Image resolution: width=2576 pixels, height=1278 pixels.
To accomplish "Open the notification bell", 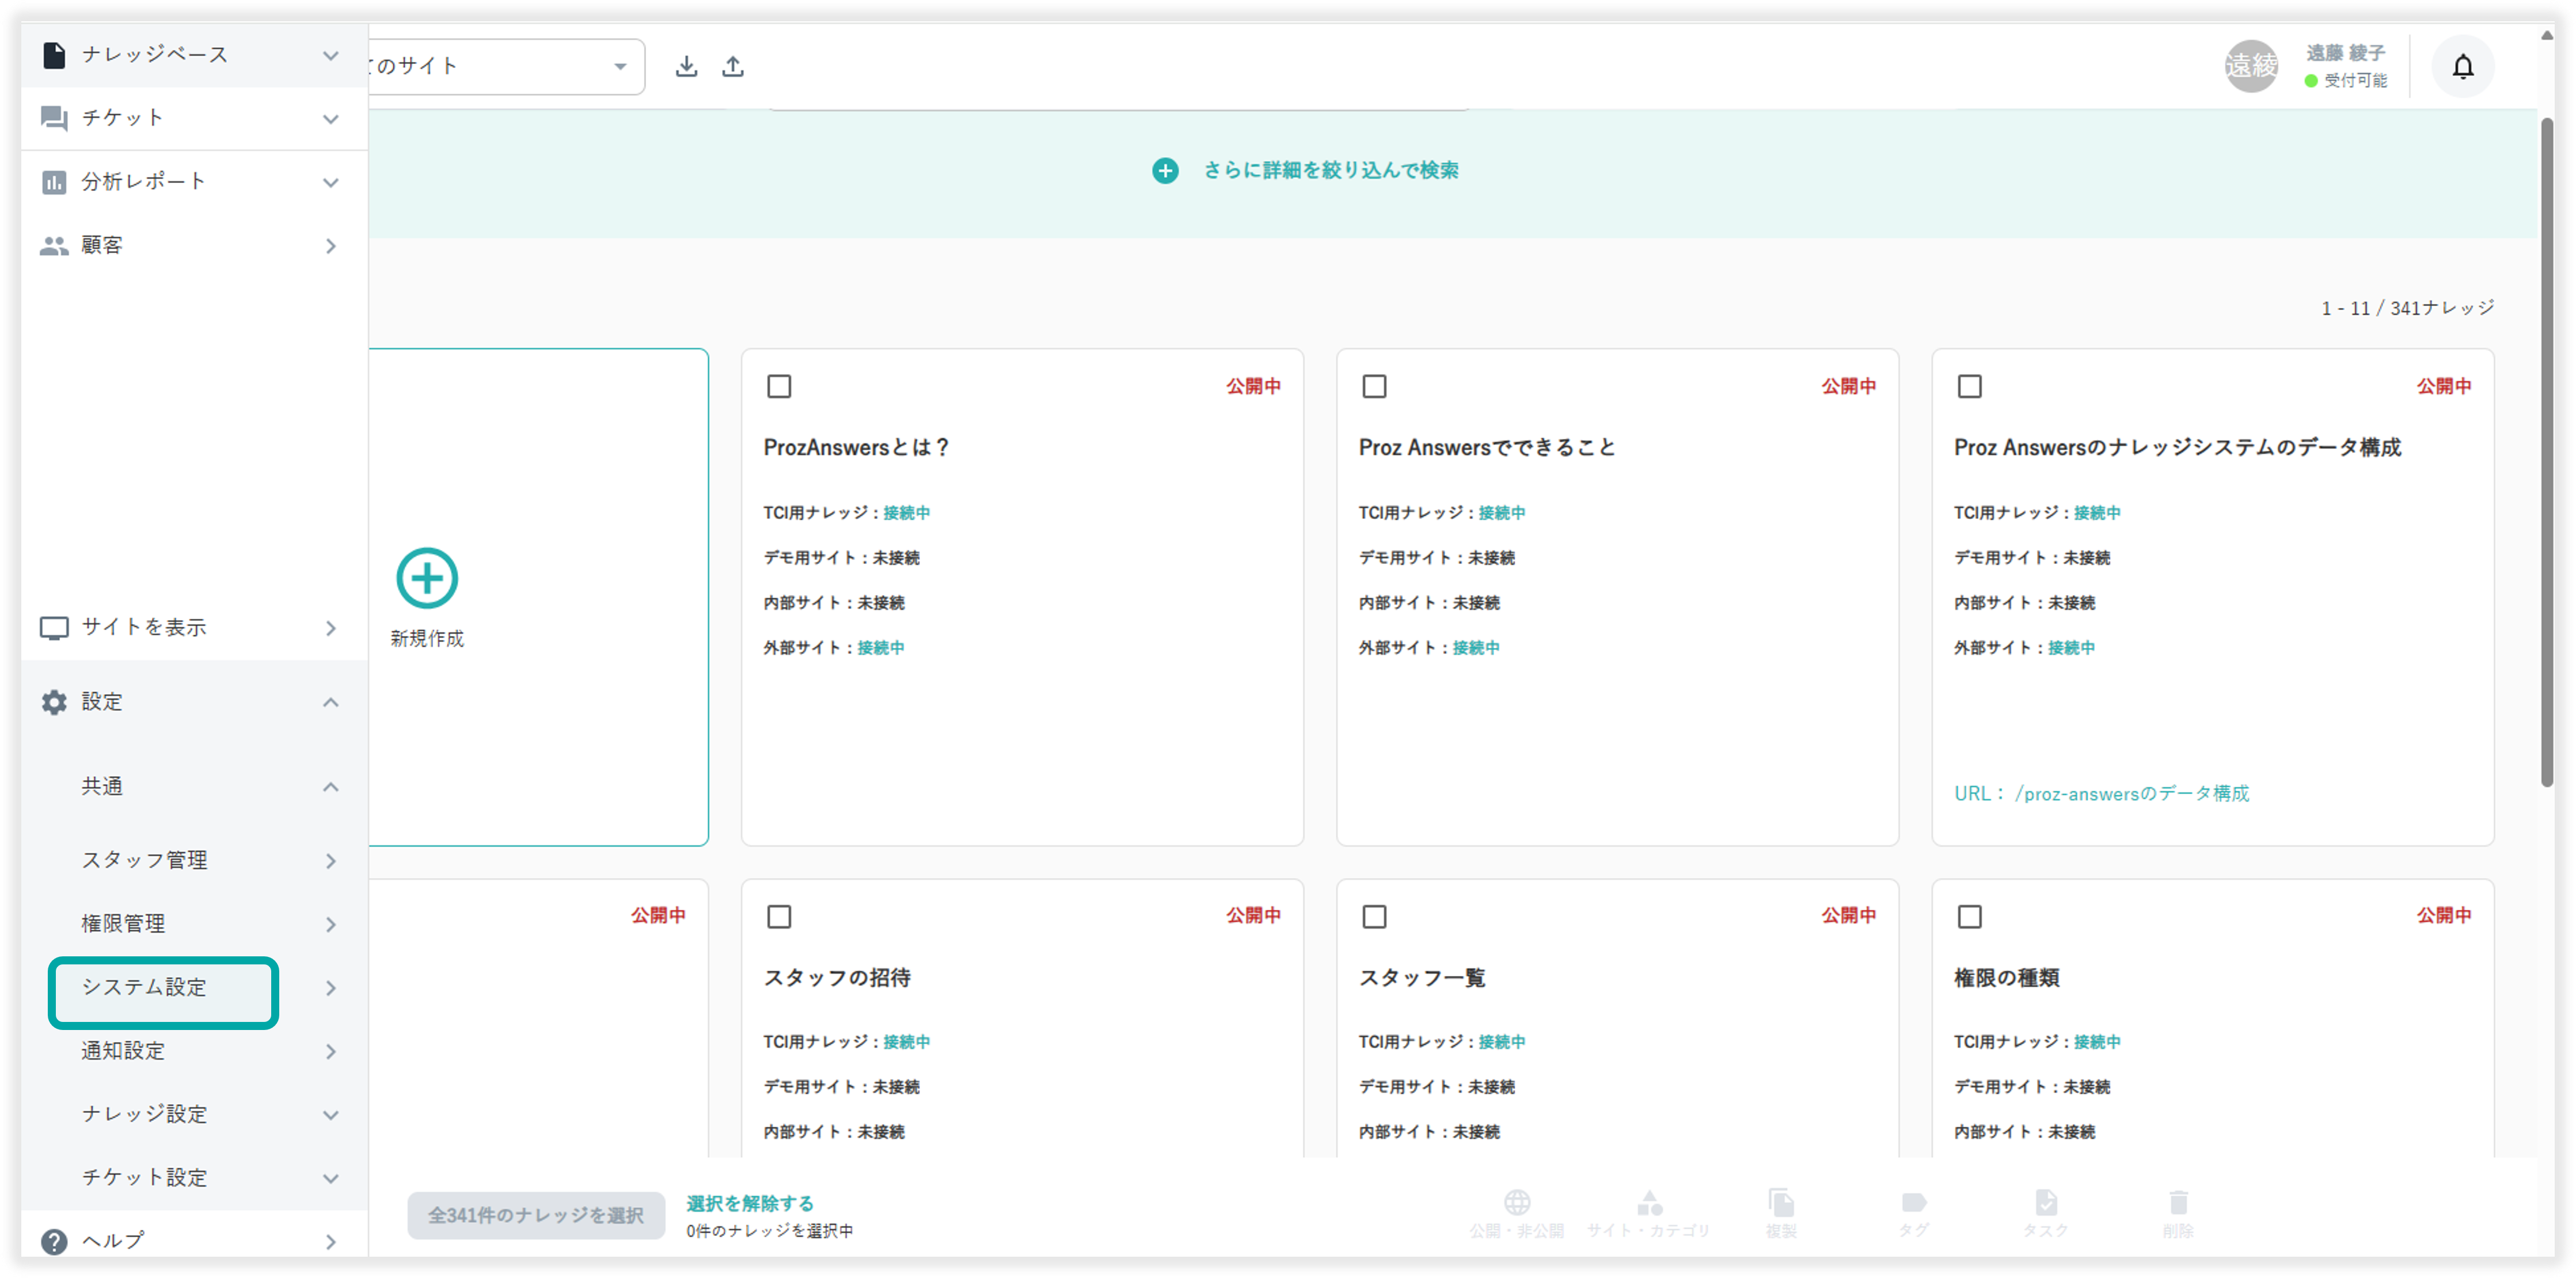I will (2462, 67).
